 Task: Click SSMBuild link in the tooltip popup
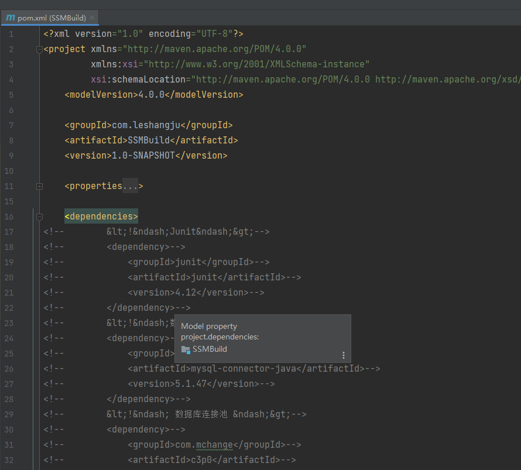(210, 349)
